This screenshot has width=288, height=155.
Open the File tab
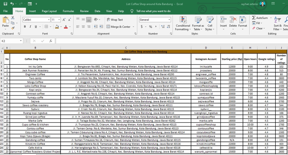pos(5,11)
